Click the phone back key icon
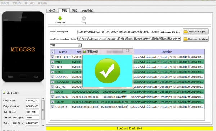 coord(36,77)
